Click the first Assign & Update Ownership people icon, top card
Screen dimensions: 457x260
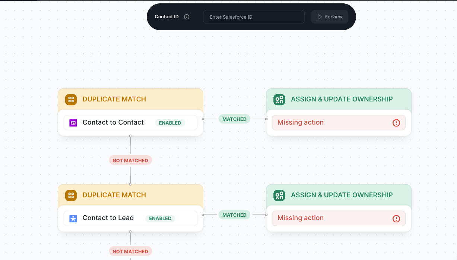coord(279,99)
